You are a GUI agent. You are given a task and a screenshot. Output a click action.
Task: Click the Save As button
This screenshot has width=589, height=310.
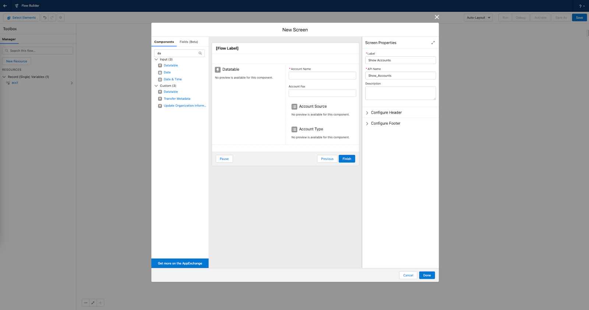coord(561,18)
